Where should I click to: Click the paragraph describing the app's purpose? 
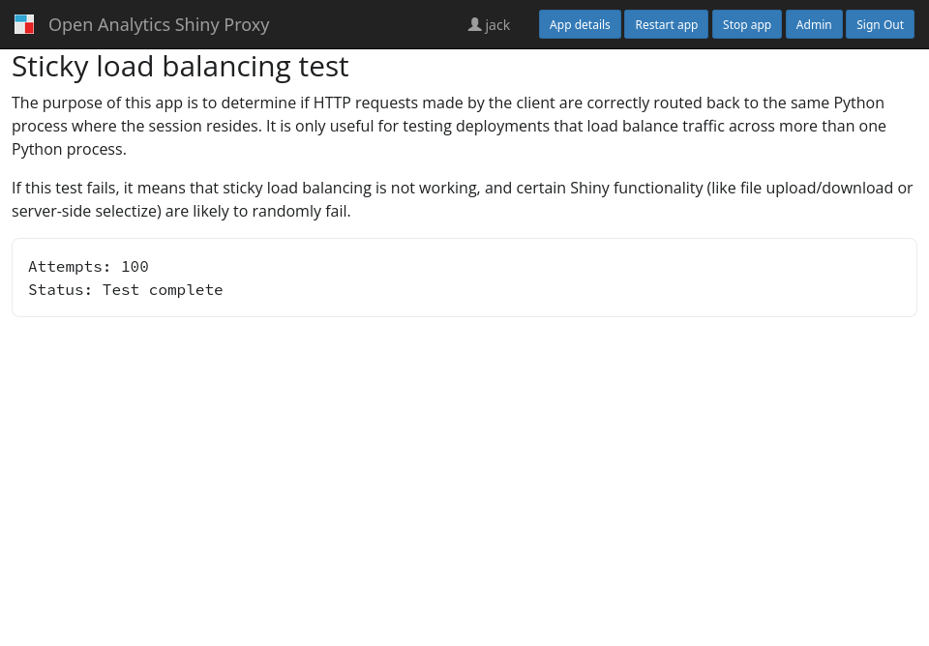coord(448,126)
